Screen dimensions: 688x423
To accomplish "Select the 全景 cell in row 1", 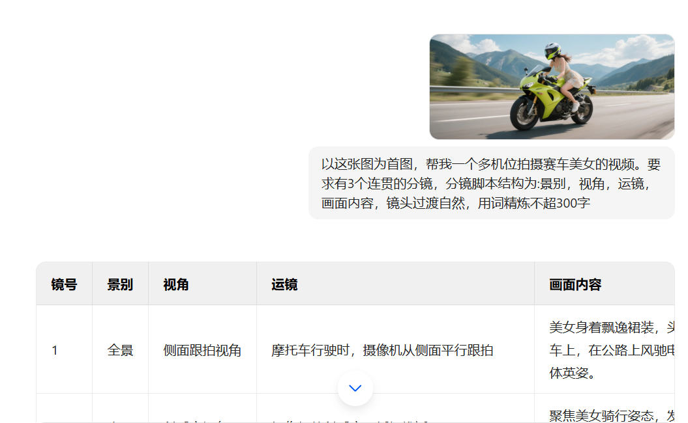I will [x=120, y=349].
